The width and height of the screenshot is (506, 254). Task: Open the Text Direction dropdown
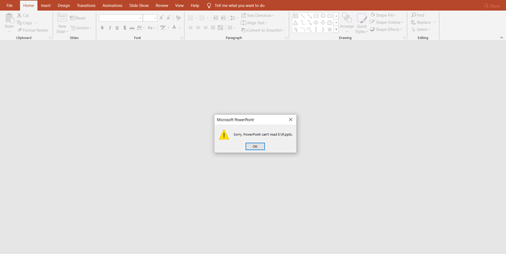(x=257, y=16)
